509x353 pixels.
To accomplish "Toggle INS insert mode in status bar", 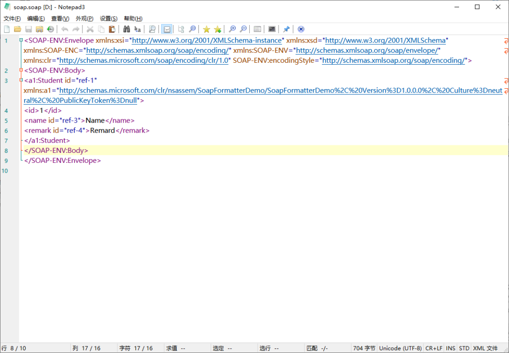I will [x=451, y=348].
